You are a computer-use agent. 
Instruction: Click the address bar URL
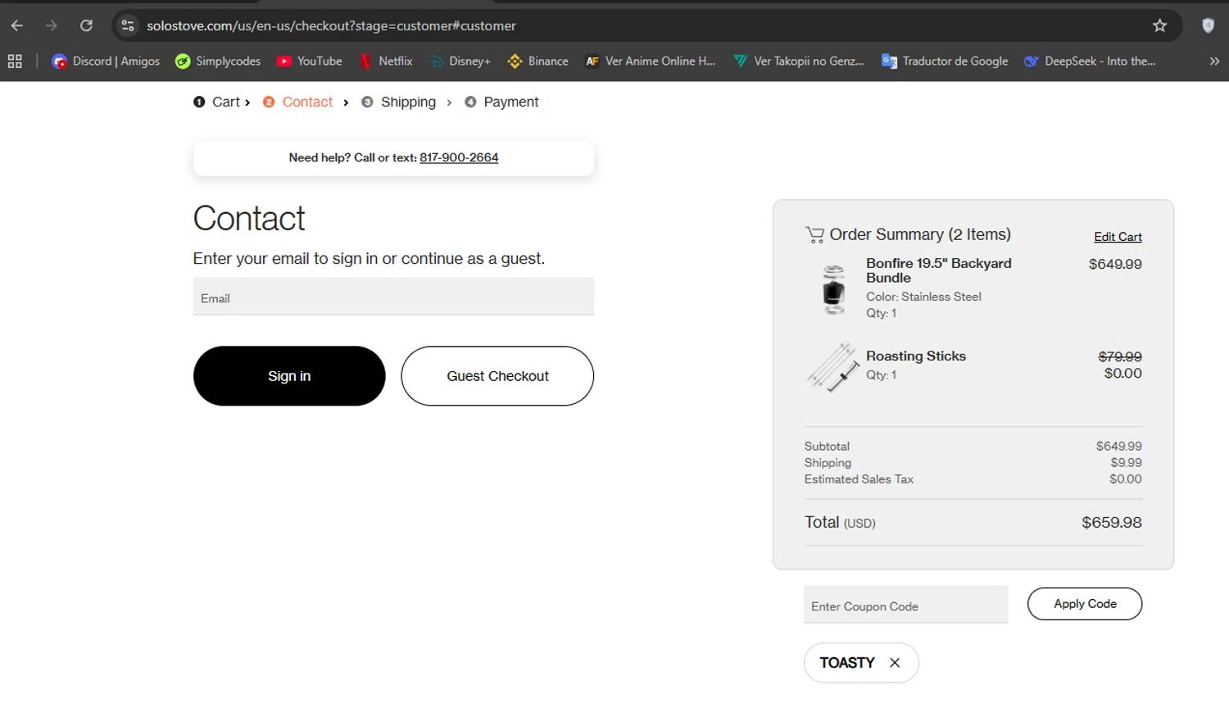(x=331, y=25)
